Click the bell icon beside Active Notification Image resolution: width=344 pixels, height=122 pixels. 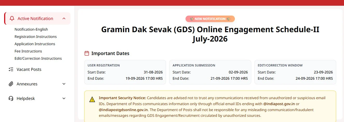[x=12, y=18]
